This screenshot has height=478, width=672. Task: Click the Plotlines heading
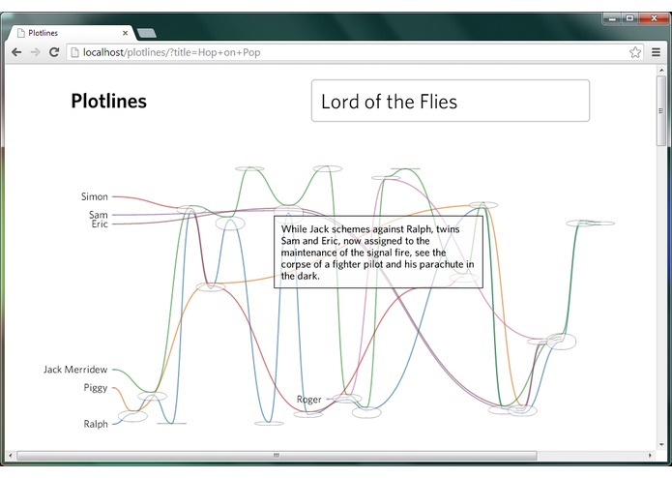[109, 102]
